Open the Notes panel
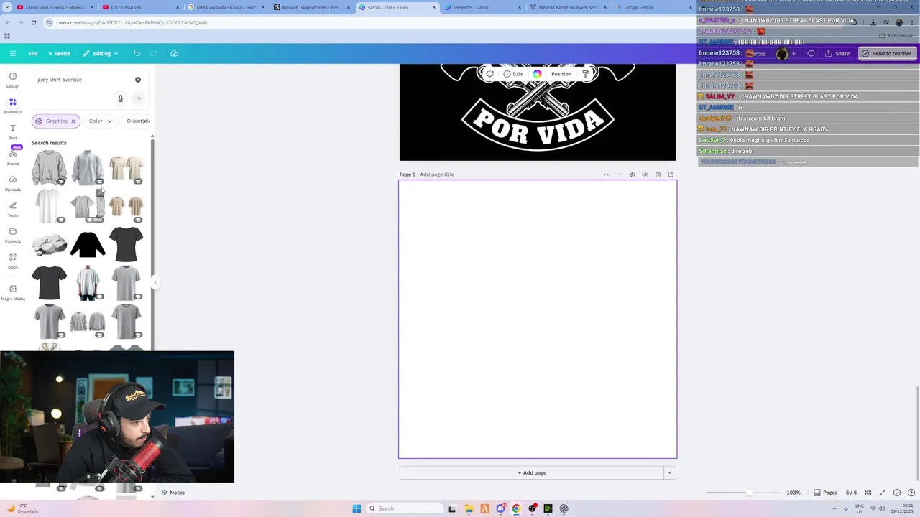The height and width of the screenshot is (517, 920). pos(172,493)
